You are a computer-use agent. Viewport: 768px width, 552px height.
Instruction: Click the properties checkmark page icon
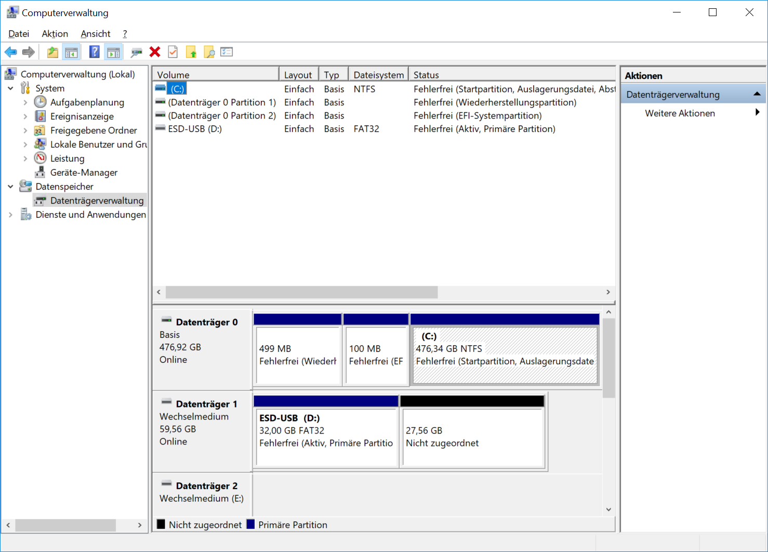(173, 52)
